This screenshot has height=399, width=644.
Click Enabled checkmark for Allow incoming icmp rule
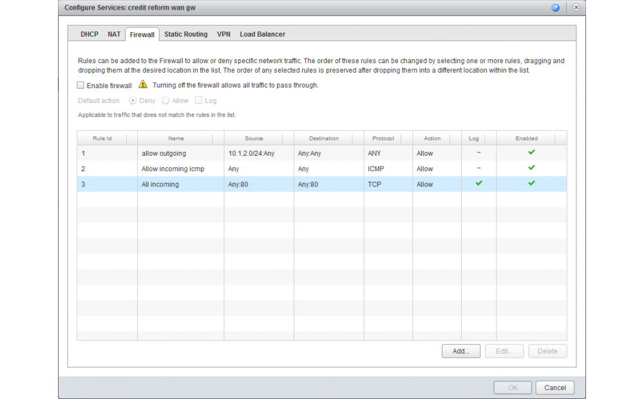tap(531, 168)
